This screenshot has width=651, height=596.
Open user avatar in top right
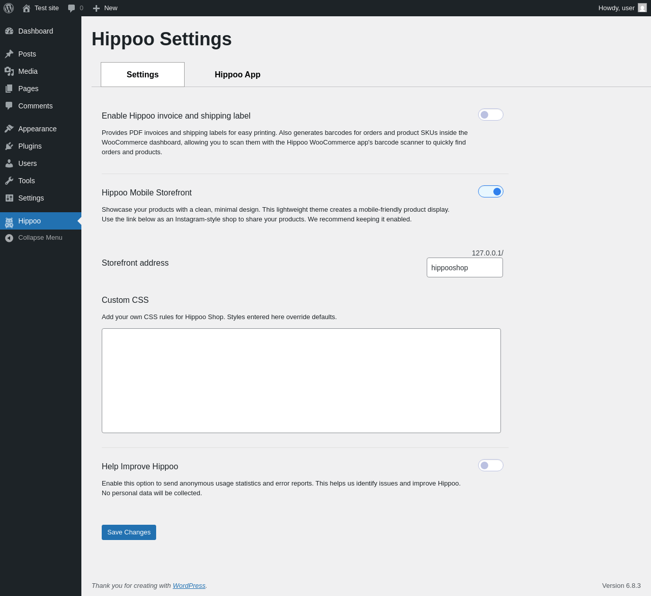642,8
